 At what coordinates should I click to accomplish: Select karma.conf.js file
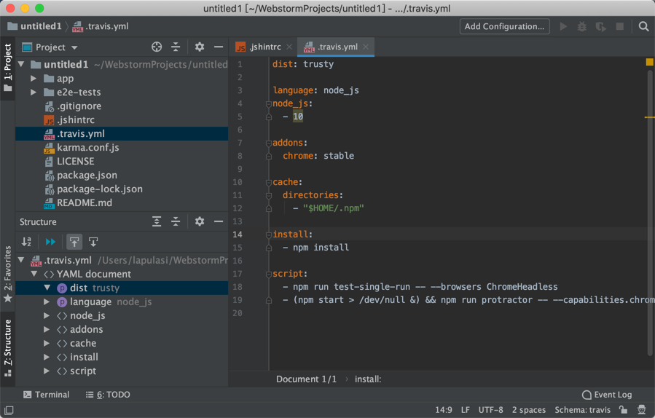click(122, 147)
